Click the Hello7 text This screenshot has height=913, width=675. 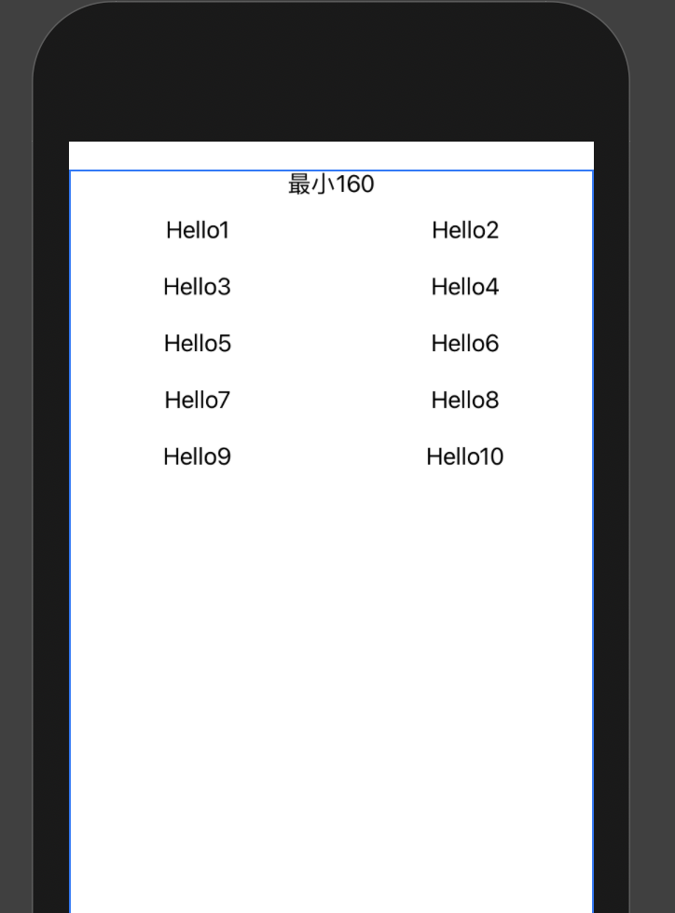[198, 400]
